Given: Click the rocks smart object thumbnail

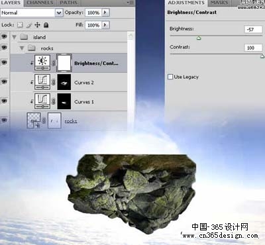Looking at the screenshot, I should click(34, 121).
